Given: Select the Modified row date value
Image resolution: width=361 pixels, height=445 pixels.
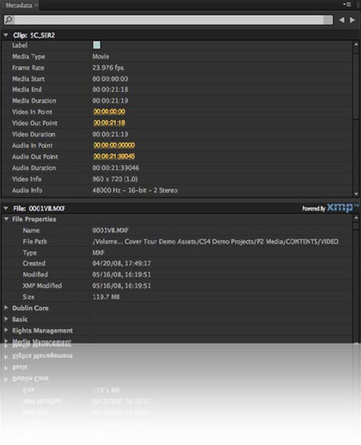Looking at the screenshot, I should coord(121,274).
